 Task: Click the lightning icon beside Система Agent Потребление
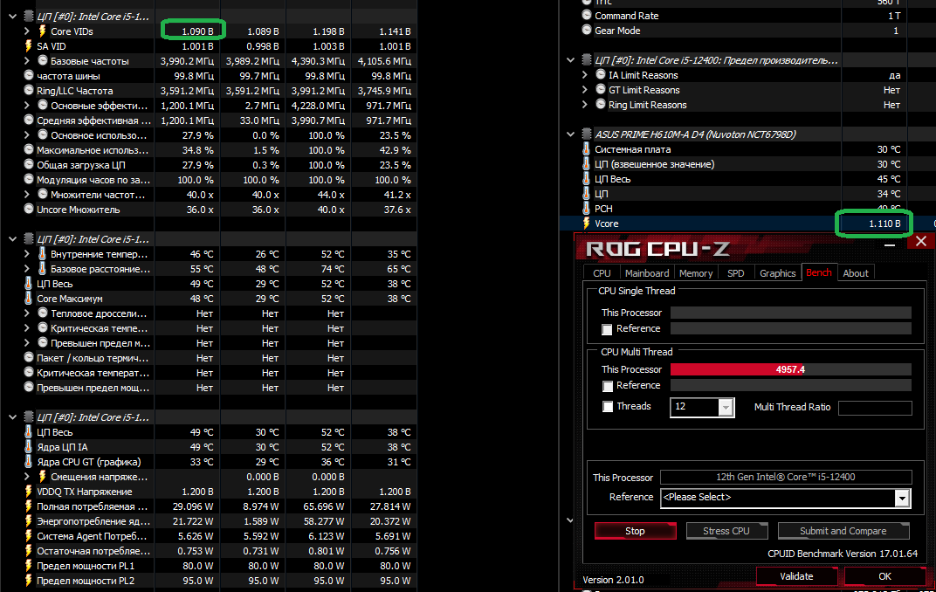[x=28, y=536]
